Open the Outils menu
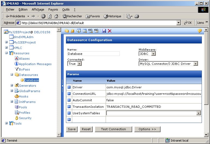The height and width of the screenshot is (144, 210). 66,9
